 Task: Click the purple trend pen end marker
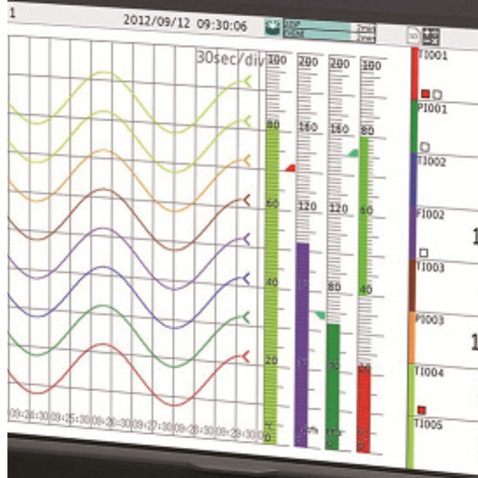click(x=247, y=239)
